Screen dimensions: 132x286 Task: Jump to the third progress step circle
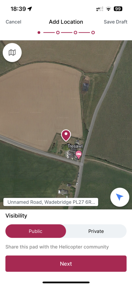[x=75, y=33]
